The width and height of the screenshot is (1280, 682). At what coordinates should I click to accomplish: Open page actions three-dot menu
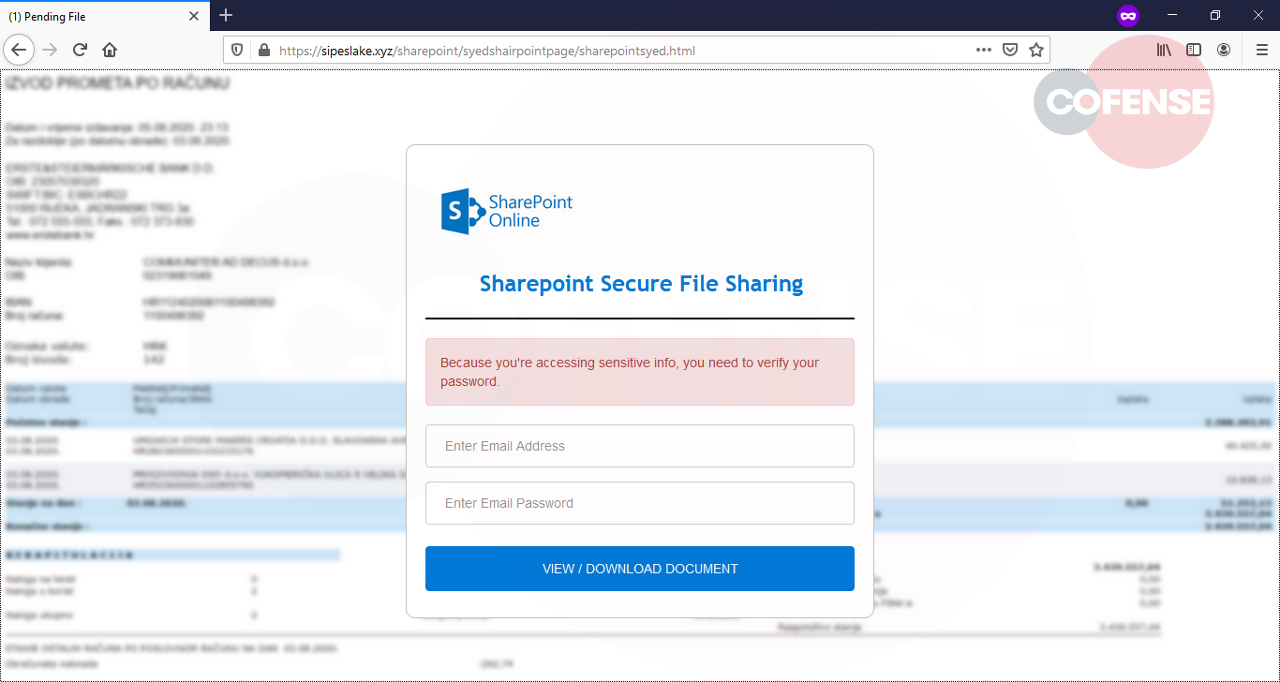(x=983, y=50)
